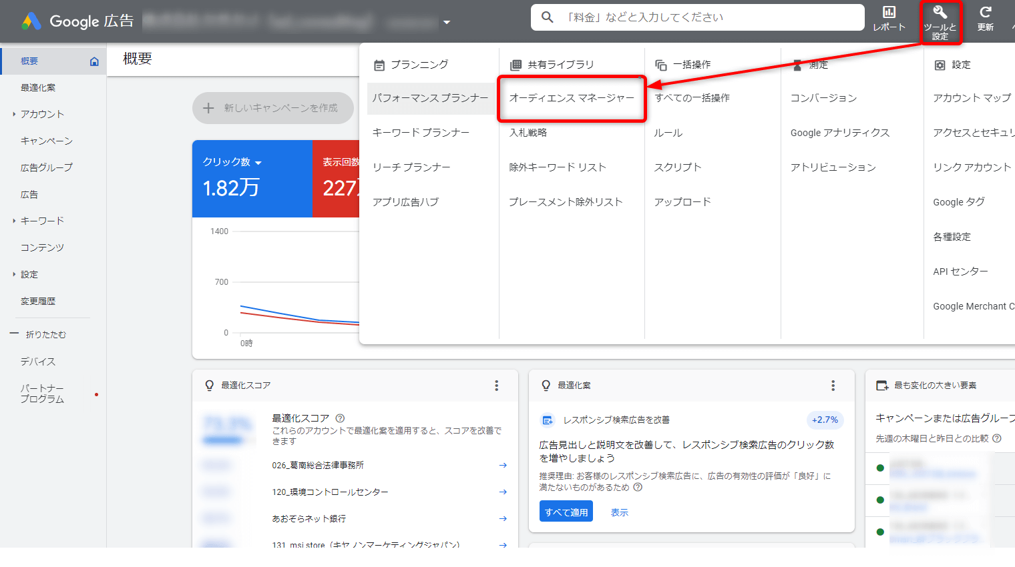
Task: Click the lightbulb icon on 最適化案 card
Action: [x=546, y=386]
